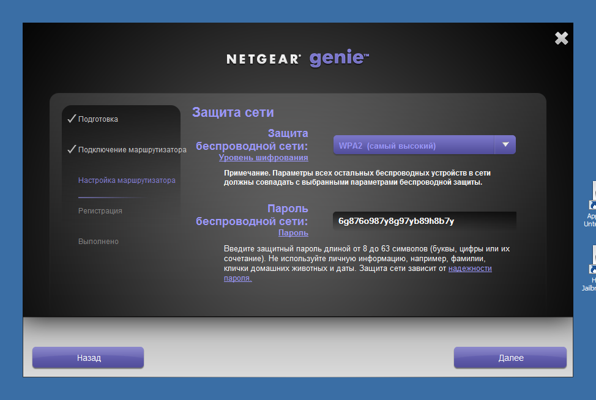Select the Выполнено step
The height and width of the screenshot is (400, 596).
pos(98,242)
